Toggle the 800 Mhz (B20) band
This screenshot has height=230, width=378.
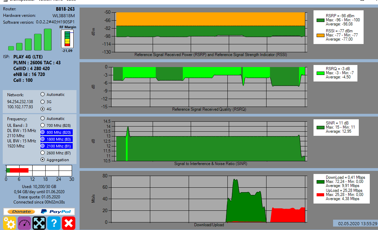[x=57, y=132]
